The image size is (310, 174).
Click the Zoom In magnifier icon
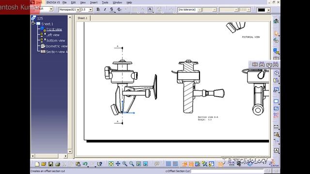pos(125,164)
